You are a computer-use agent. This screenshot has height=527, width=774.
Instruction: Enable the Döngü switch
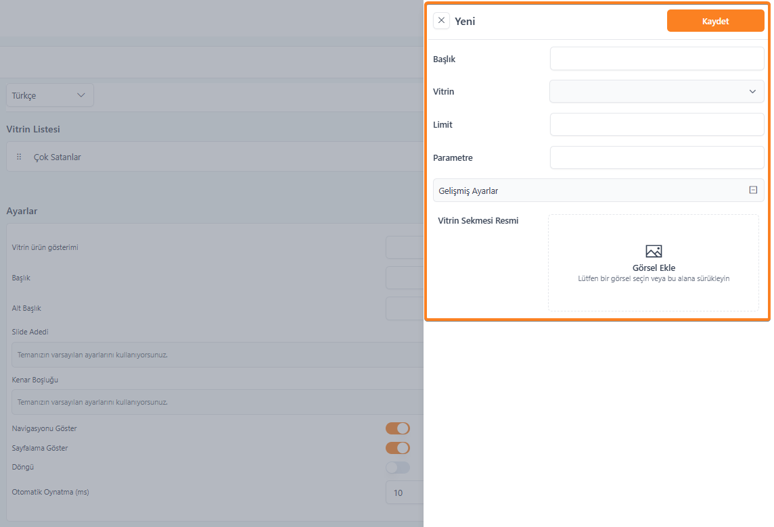[x=397, y=468]
